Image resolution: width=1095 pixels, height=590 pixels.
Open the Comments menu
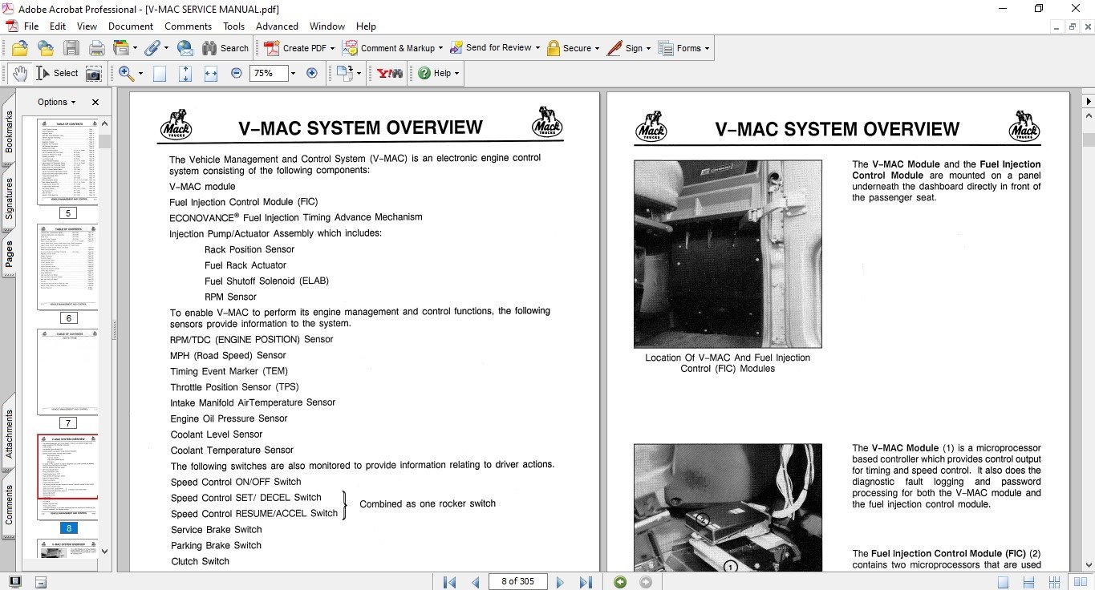(x=188, y=26)
